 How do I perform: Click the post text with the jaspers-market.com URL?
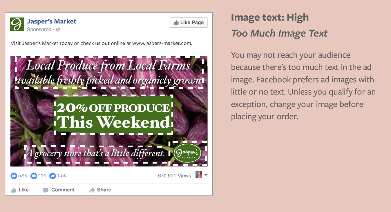click(102, 44)
